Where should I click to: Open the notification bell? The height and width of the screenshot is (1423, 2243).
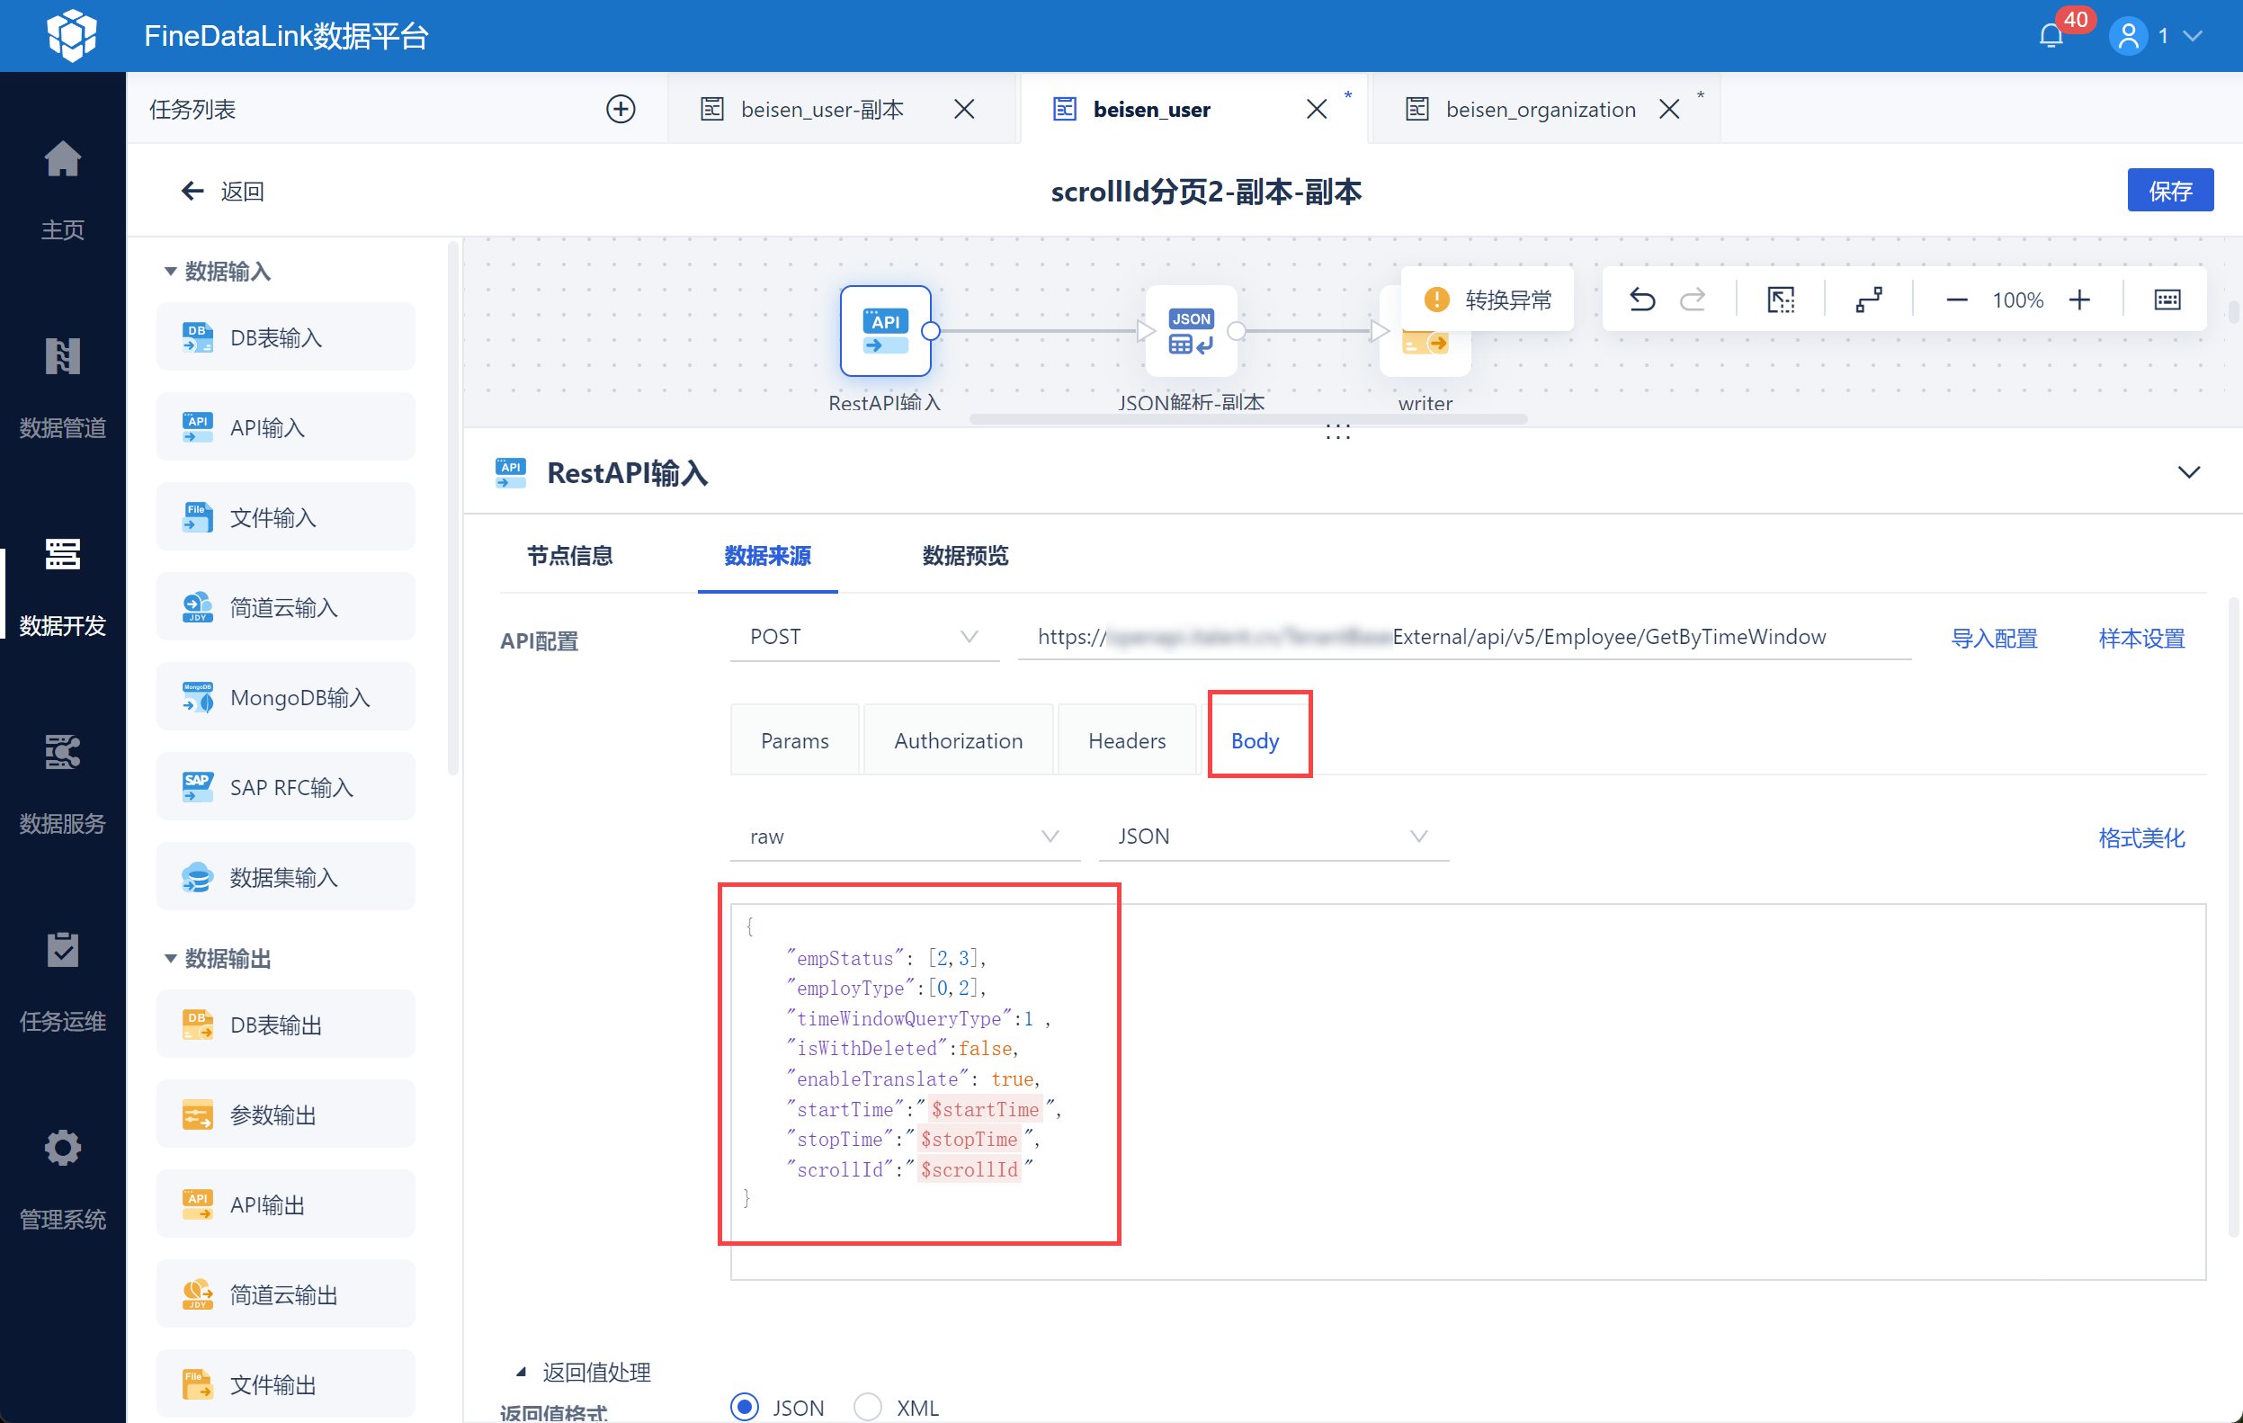(2051, 35)
